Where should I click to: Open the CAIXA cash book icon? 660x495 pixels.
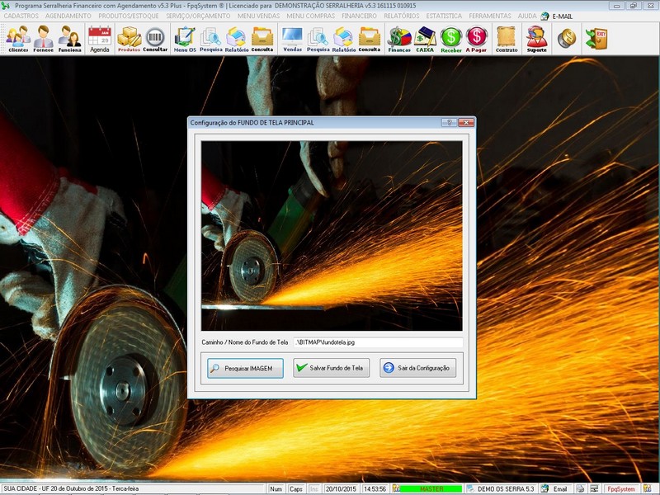coord(425,39)
